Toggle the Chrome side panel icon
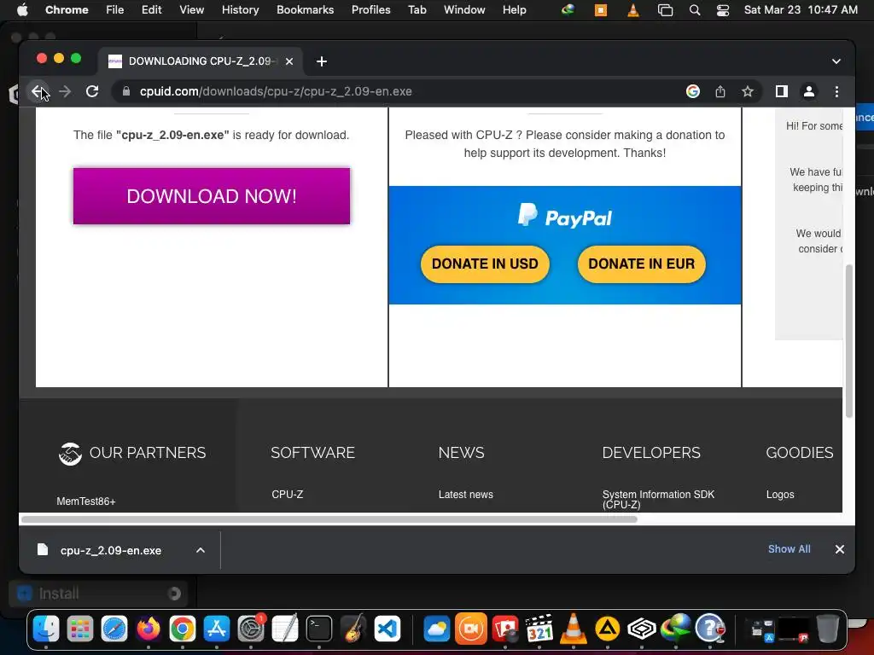This screenshot has width=874, height=655. point(782,91)
